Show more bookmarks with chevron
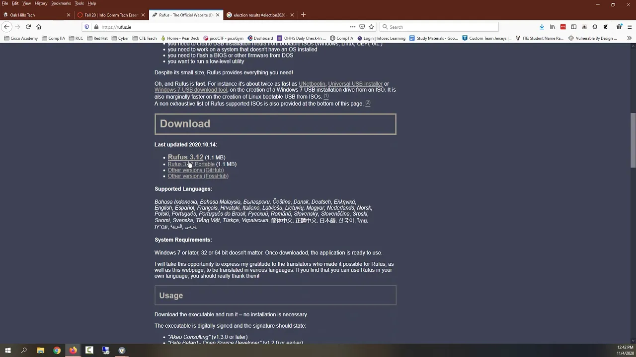 [629, 38]
